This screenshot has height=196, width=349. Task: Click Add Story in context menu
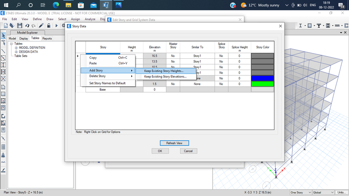tap(108, 71)
